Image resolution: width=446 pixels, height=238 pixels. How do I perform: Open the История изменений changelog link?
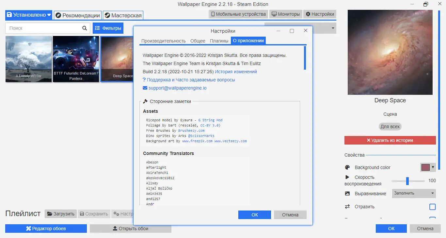[x=236, y=72]
